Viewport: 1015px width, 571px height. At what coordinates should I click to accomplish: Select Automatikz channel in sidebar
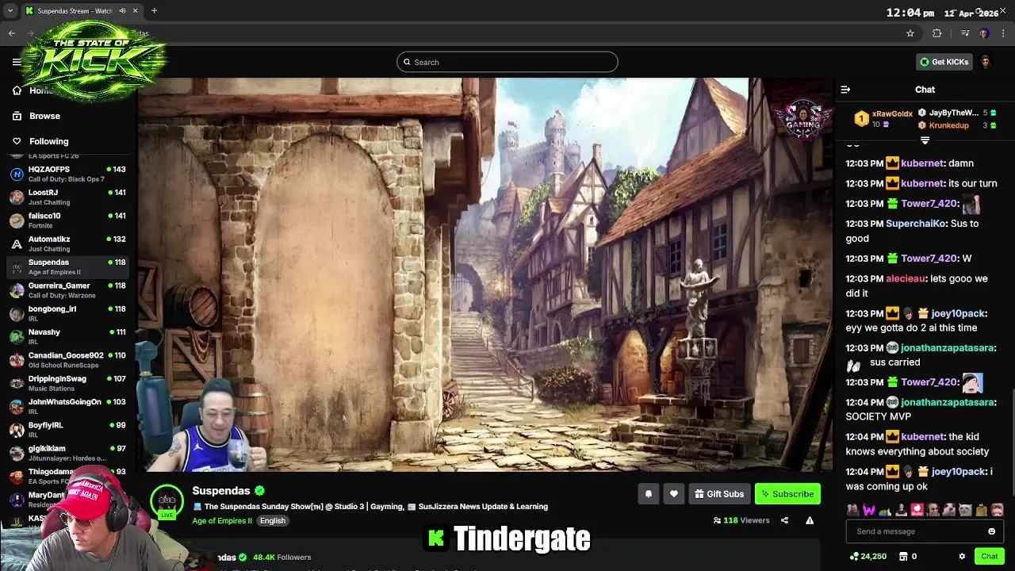click(68, 243)
